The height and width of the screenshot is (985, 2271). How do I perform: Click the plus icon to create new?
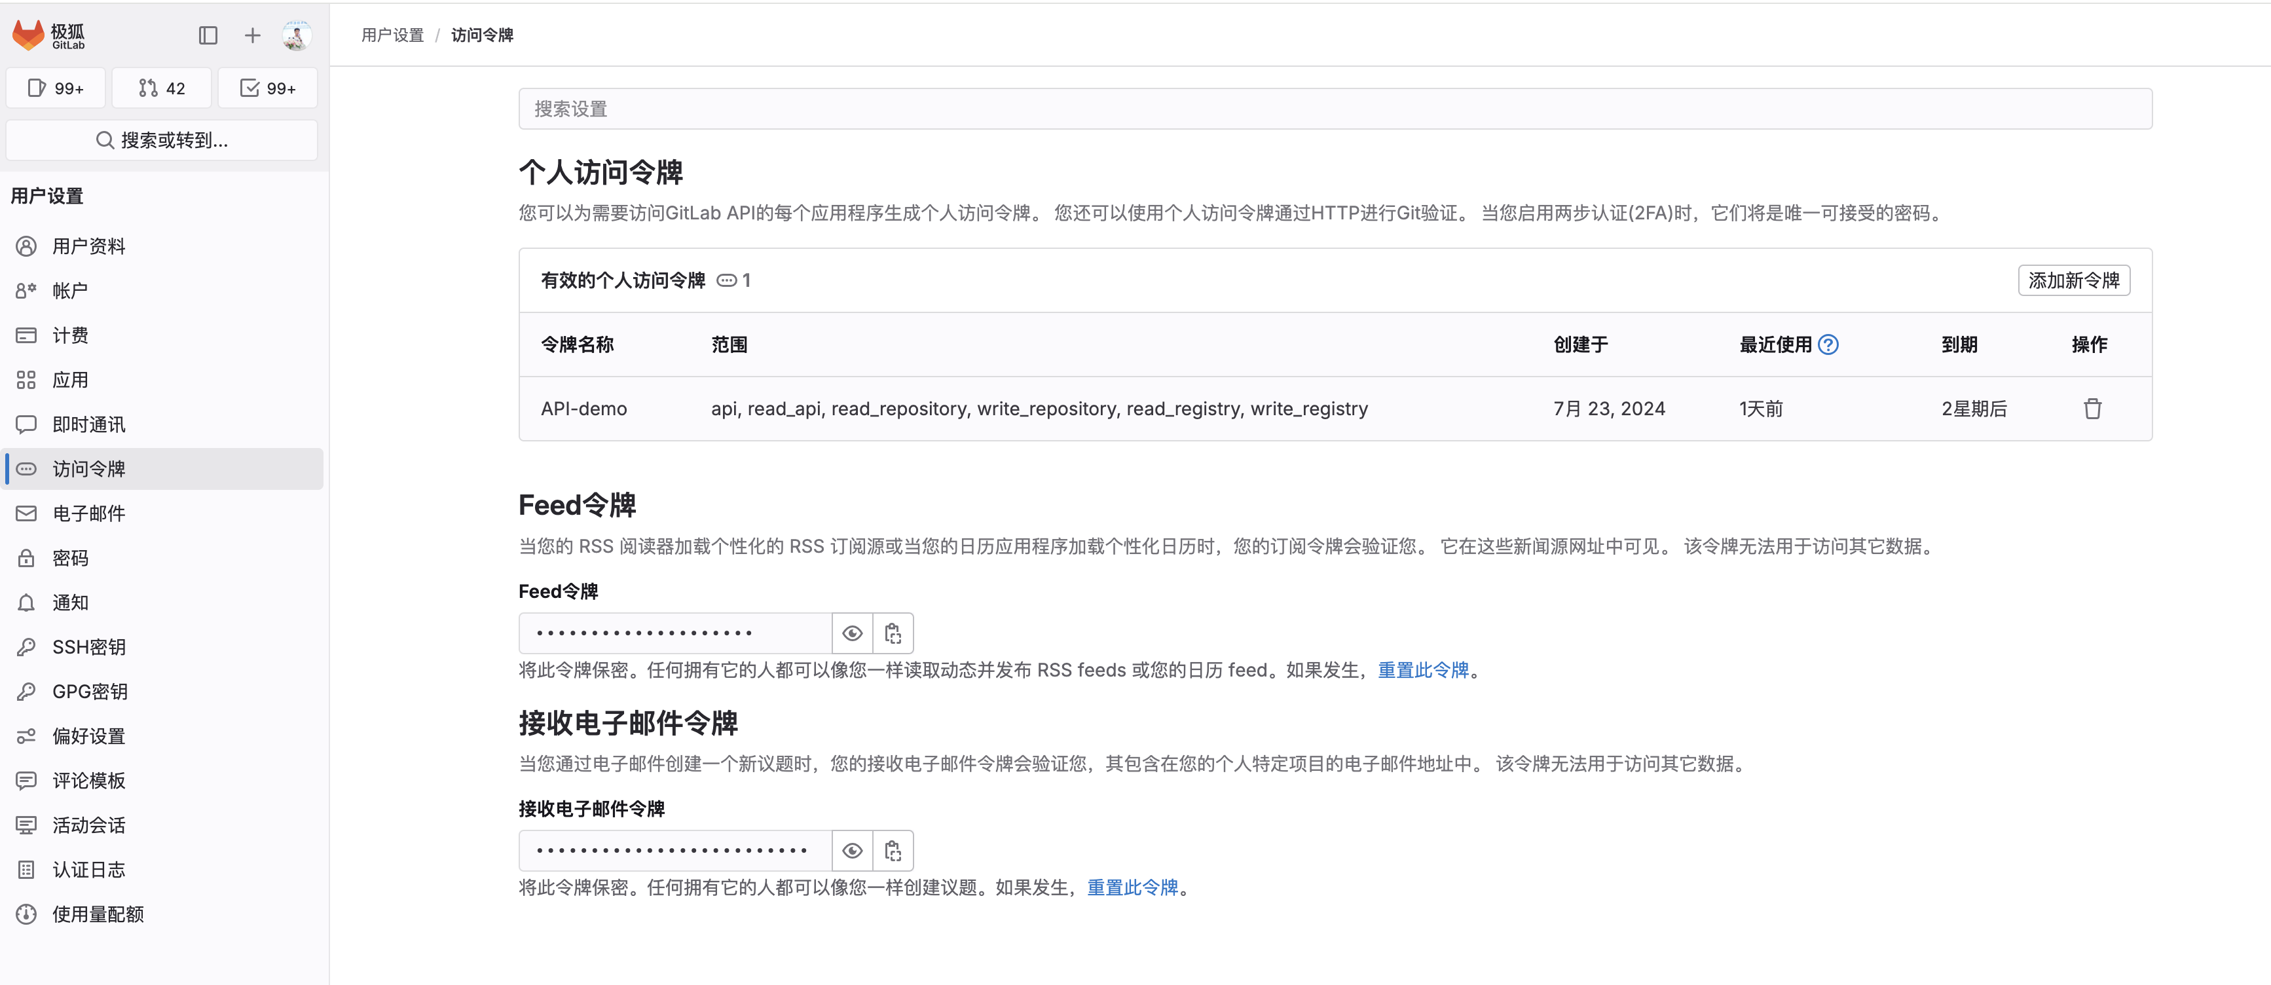coord(252,35)
